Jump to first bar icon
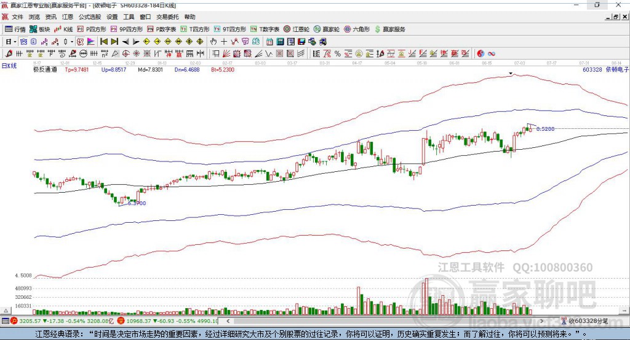The image size is (630, 340). click(x=104, y=42)
